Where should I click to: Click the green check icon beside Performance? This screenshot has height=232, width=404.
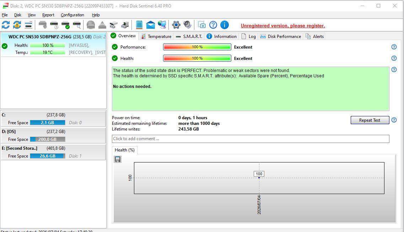coord(115,47)
